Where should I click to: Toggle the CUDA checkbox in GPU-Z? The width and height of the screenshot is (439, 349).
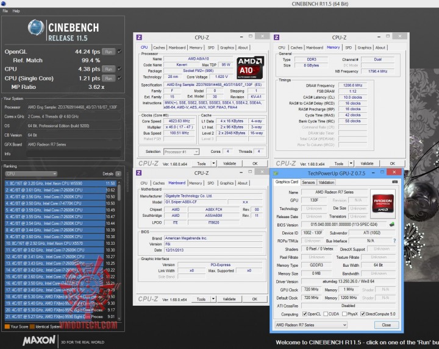(326, 314)
